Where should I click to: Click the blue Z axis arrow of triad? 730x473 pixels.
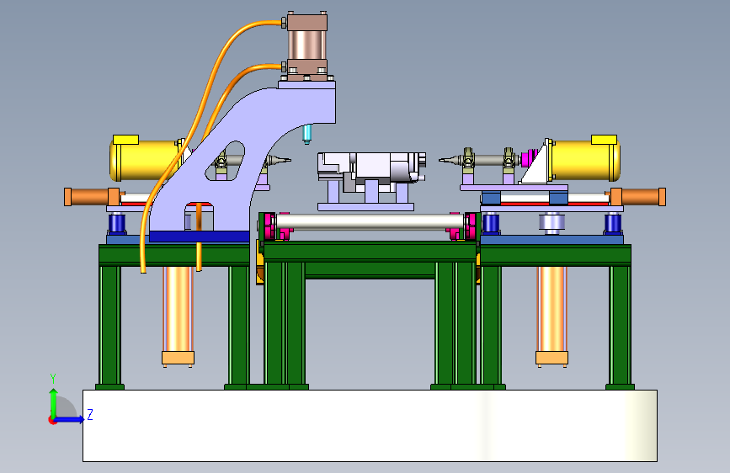[70, 419]
